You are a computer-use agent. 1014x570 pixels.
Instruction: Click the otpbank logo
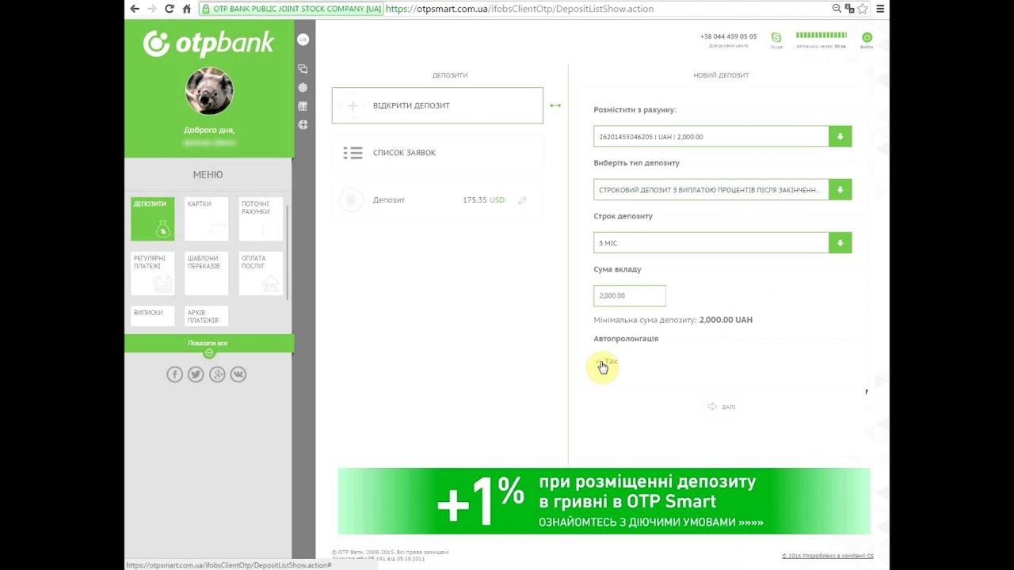tap(208, 44)
